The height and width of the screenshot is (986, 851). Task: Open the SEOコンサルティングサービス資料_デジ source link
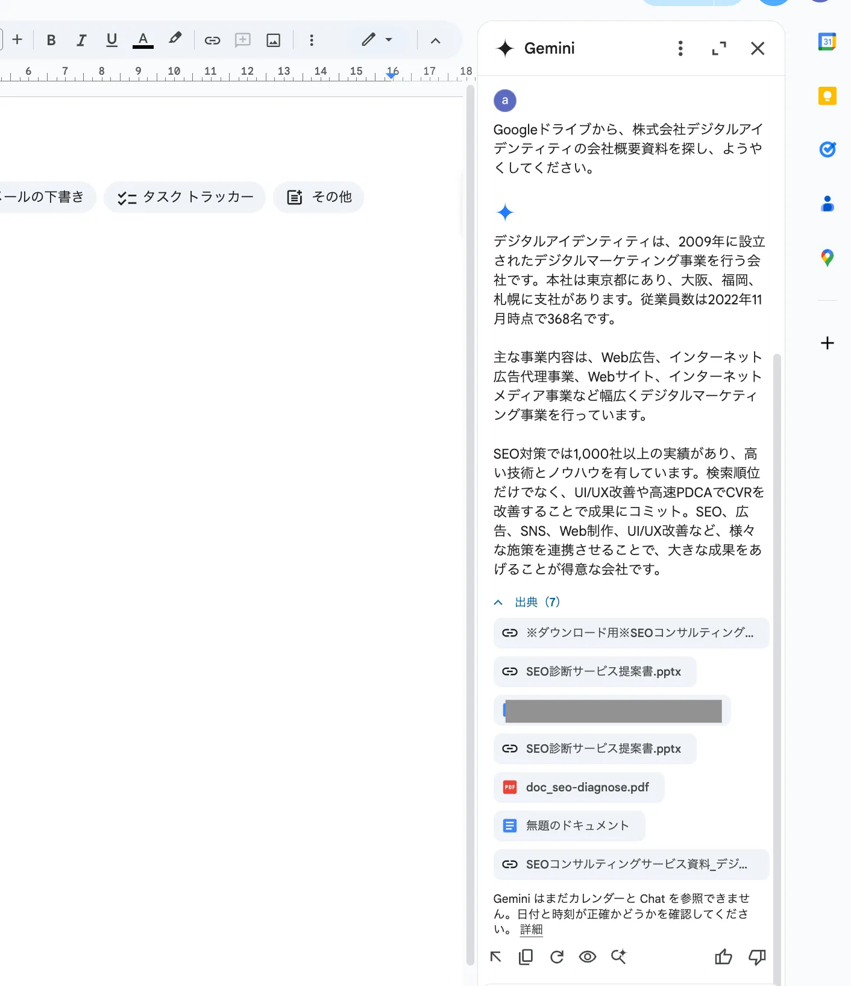click(x=631, y=864)
